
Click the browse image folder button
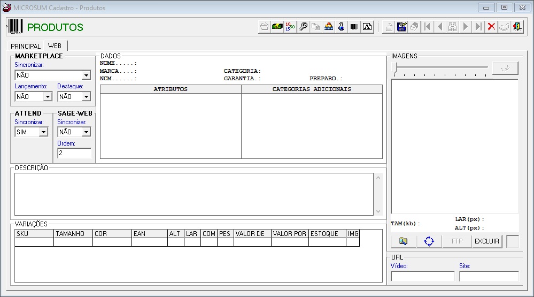point(404,241)
